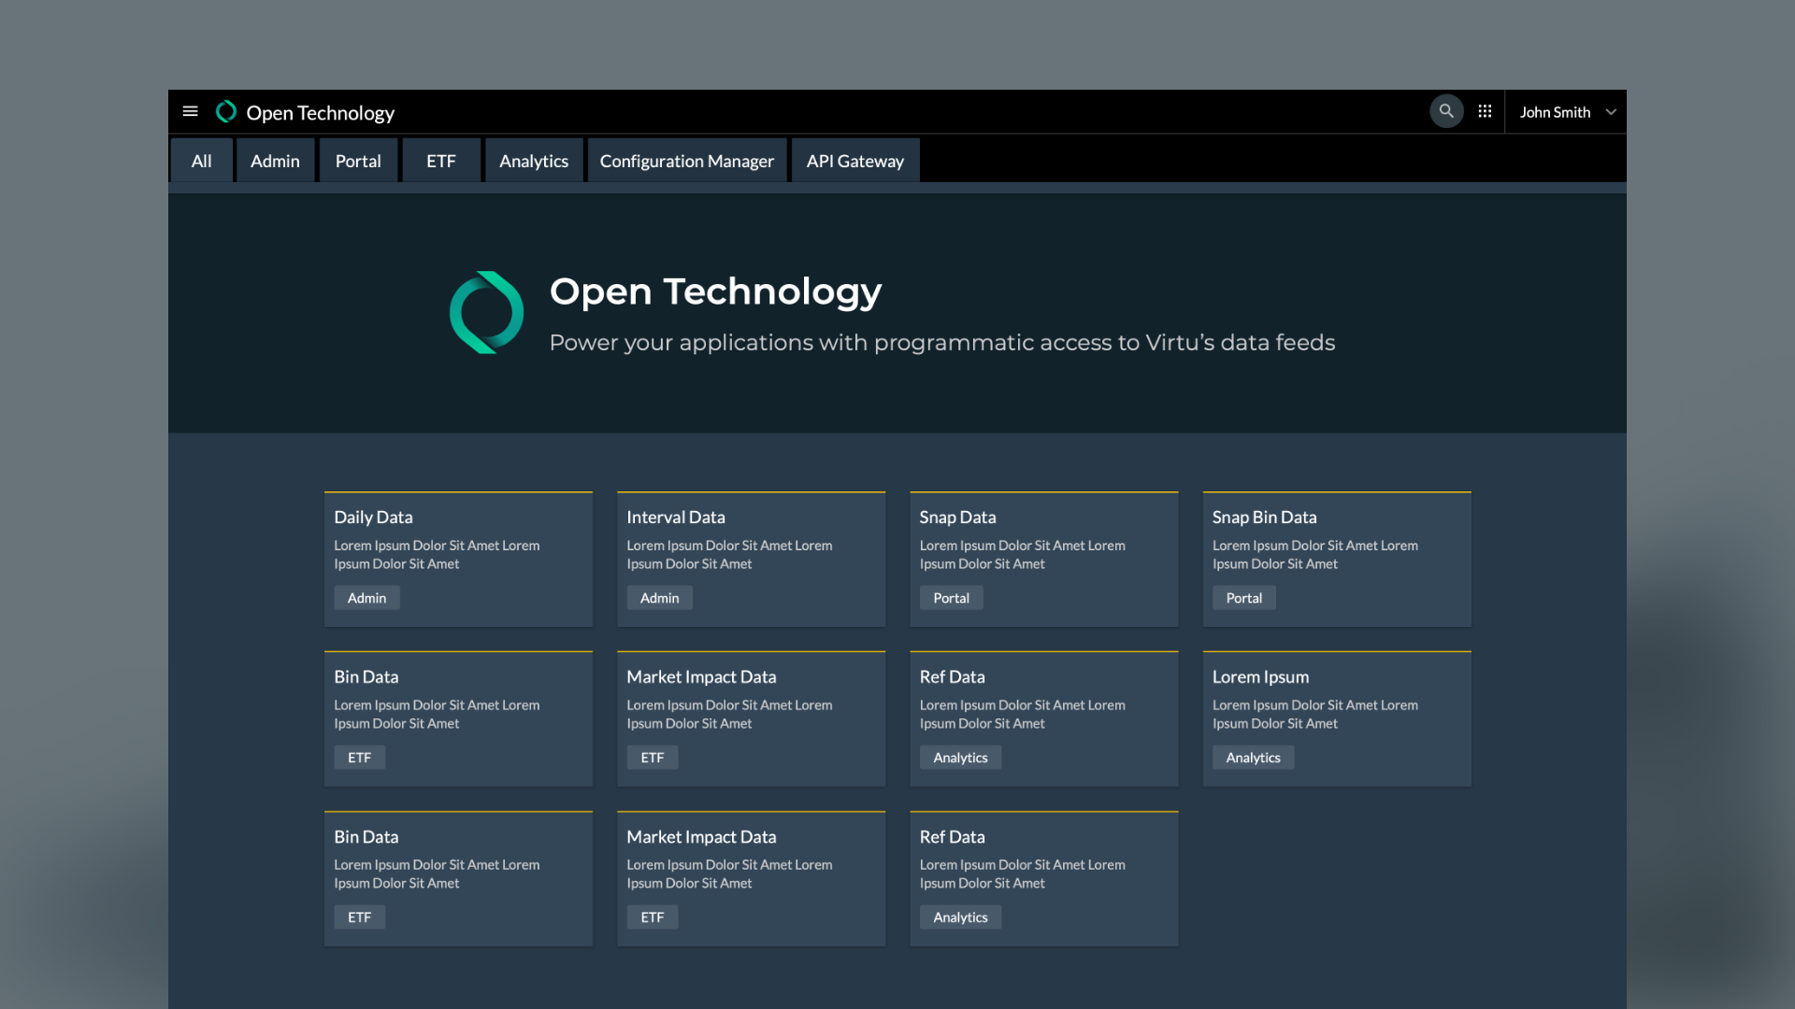Go to the API Gateway tab
The width and height of the screenshot is (1795, 1009).
pos(854,161)
